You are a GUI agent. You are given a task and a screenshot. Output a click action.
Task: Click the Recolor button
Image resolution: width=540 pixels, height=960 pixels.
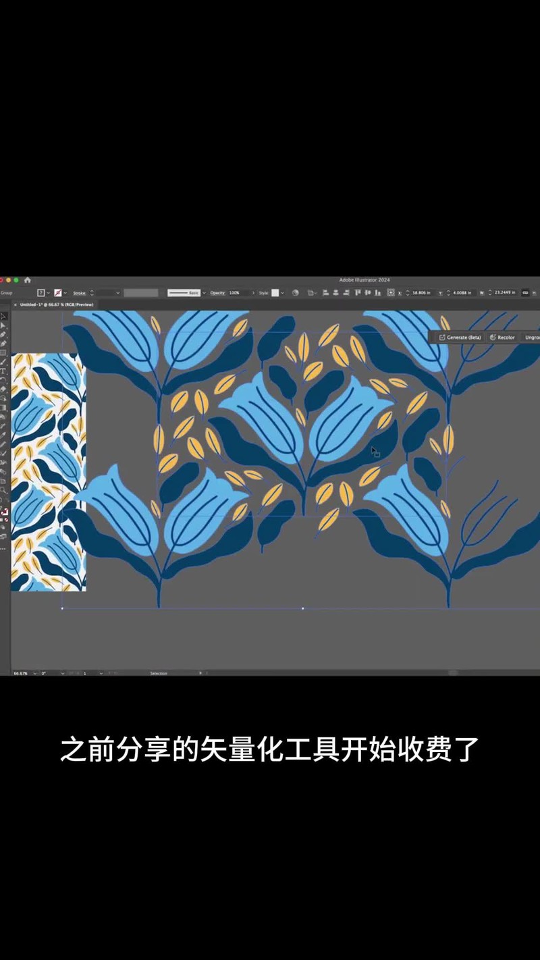[x=502, y=337]
